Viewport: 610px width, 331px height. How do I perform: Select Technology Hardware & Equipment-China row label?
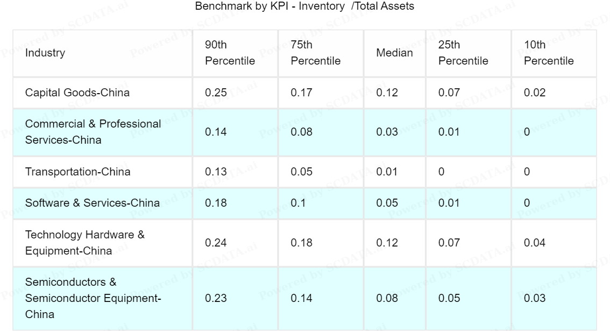pyautogui.click(x=84, y=243)
